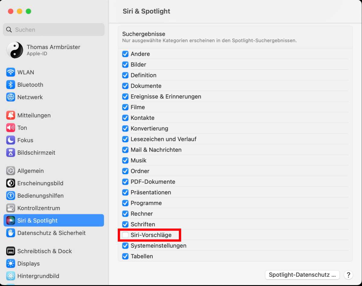Open WLAN settings icon in sidebar
Image resolution: width=362 pixels, height=286 pixels.
tap(11, 72)
